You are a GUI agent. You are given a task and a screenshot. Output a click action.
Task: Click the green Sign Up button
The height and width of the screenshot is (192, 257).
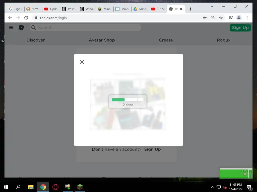[x=240, y=27]
